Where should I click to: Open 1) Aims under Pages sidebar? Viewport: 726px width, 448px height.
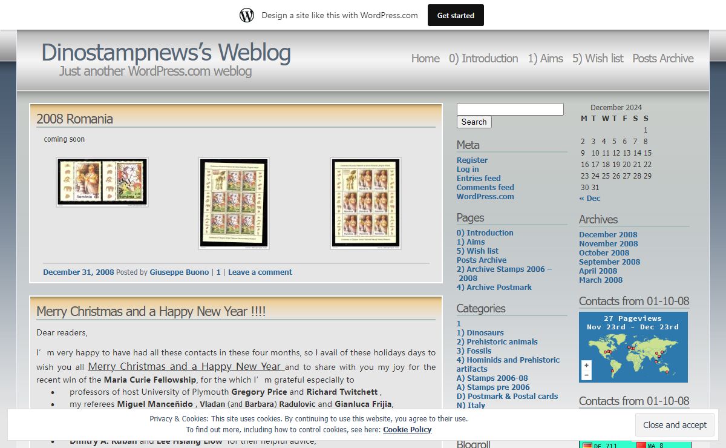pyautogui.click(x=471, y=242)
